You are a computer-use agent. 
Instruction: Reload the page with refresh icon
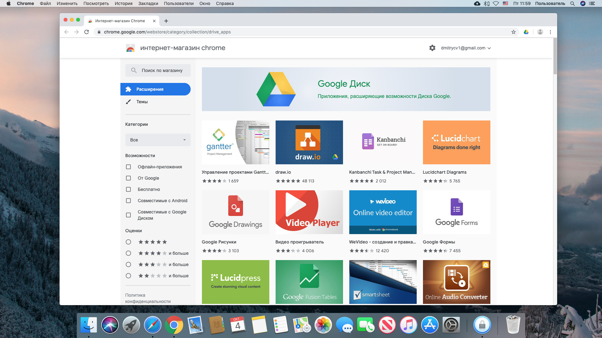87,32
